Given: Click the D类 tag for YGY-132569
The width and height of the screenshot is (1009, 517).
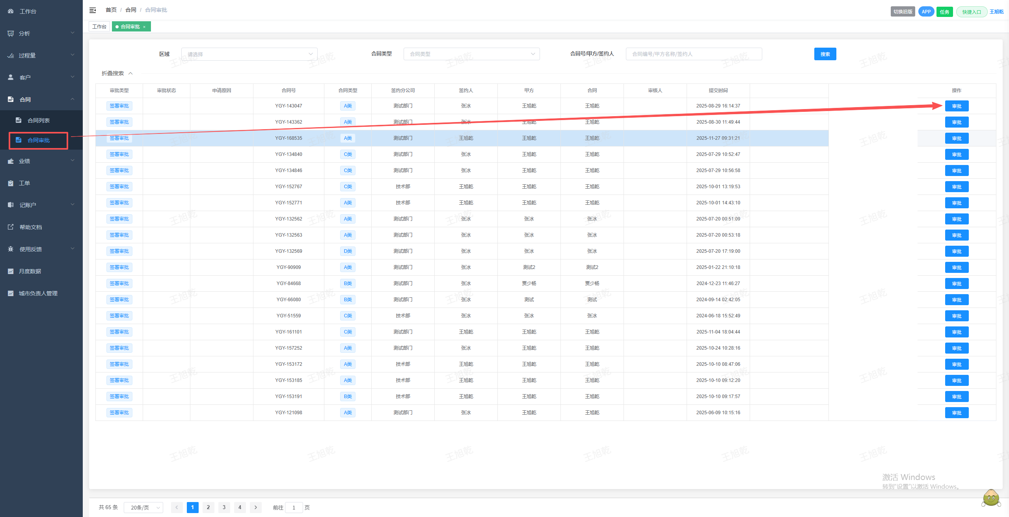Looking at the screenshot, I should 348,251.
